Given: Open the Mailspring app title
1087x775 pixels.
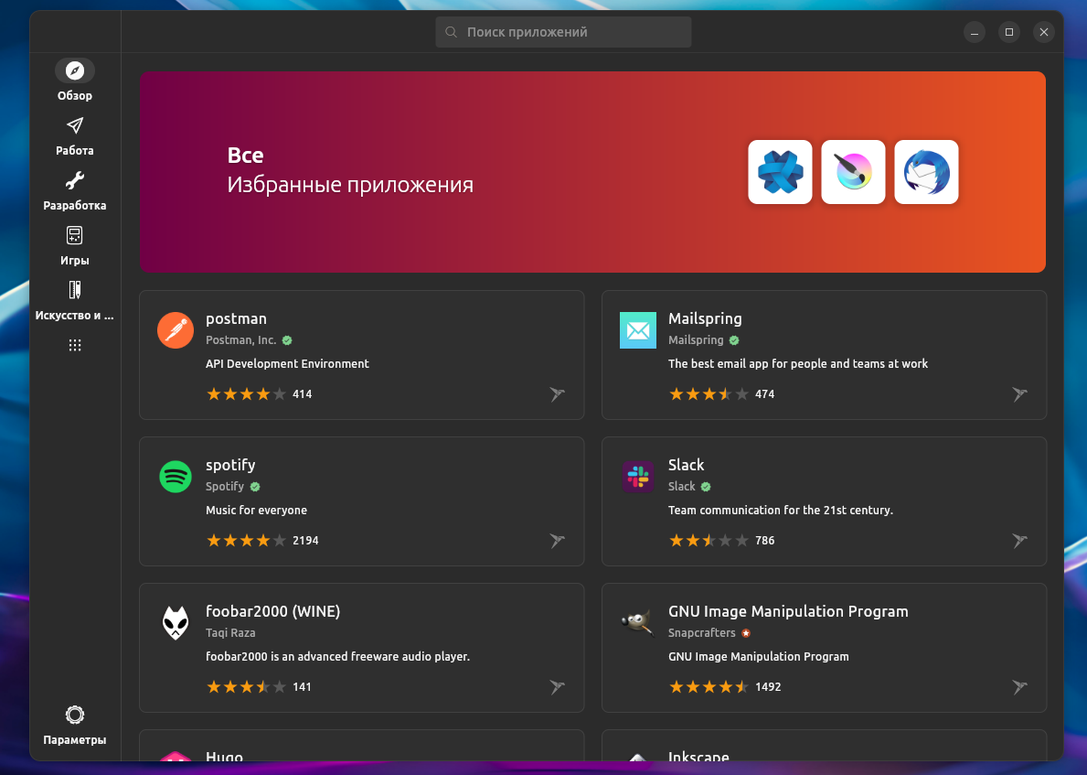Looking at the screenshot, I should 705,318.
